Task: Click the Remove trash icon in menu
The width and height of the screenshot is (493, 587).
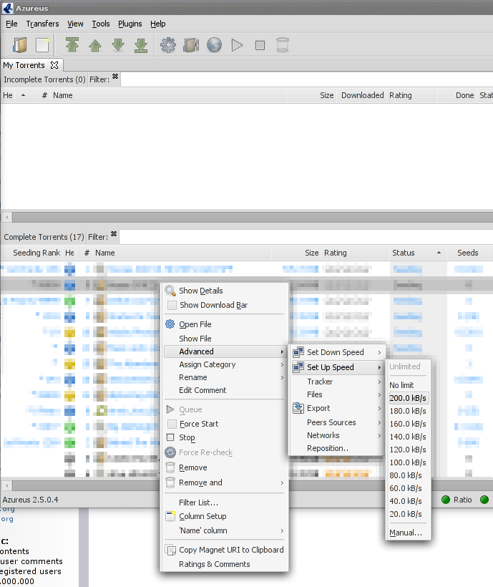Action: click(x=170, y=467)
